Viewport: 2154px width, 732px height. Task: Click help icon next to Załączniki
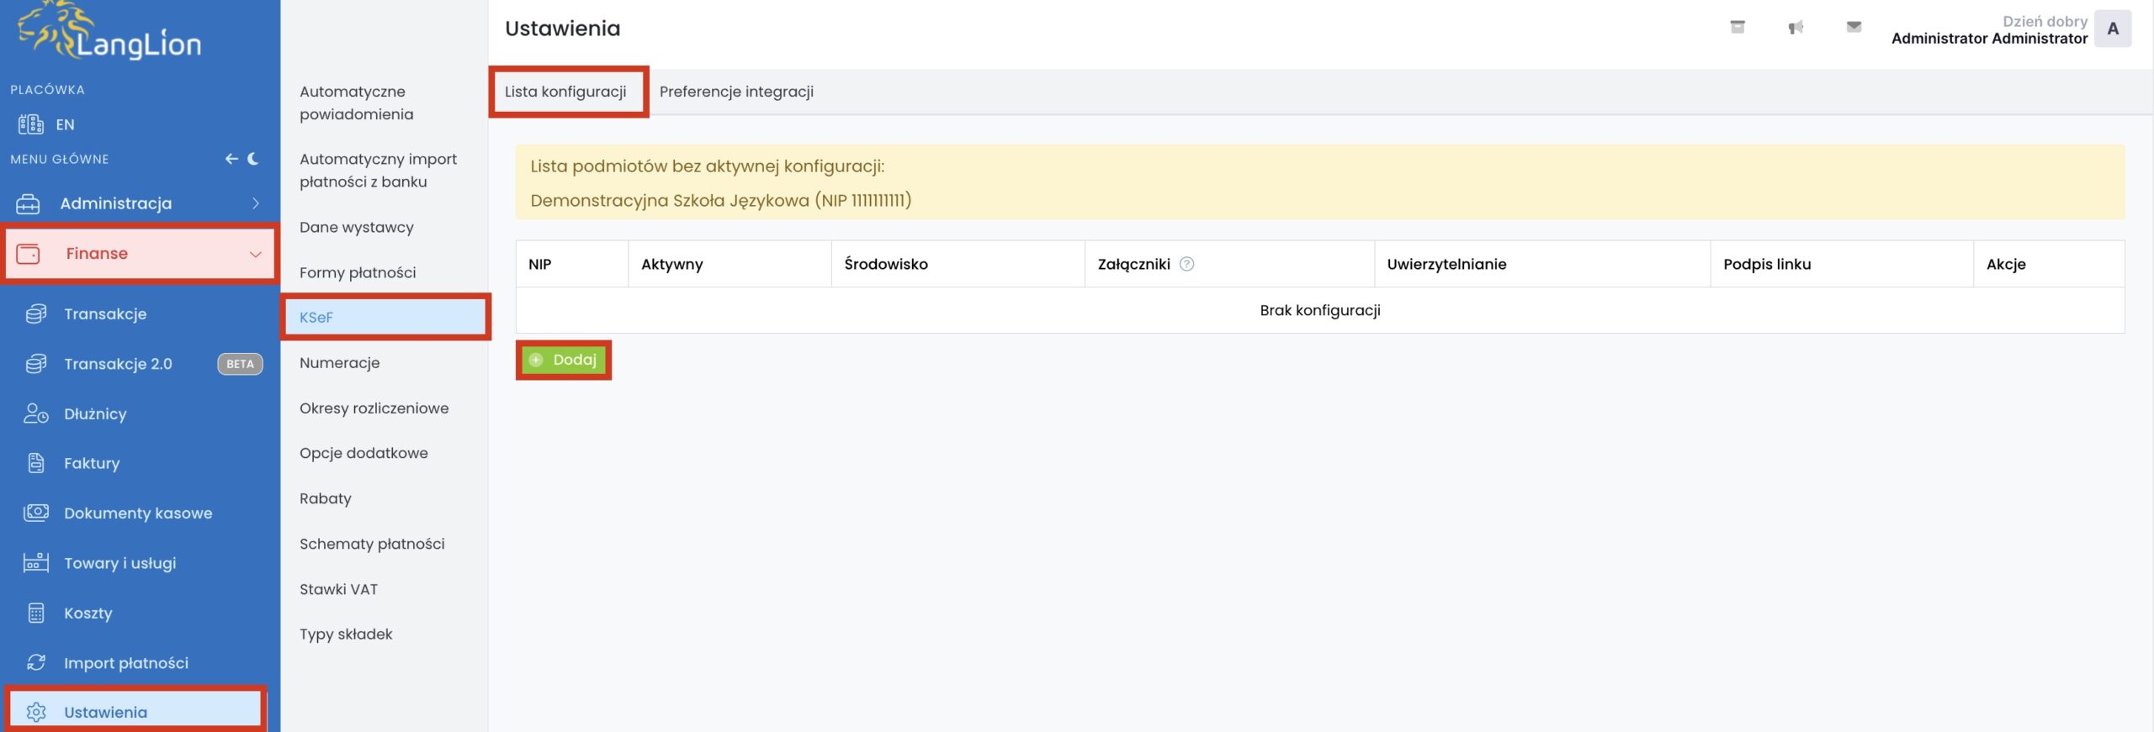[x=1186, y=264]
